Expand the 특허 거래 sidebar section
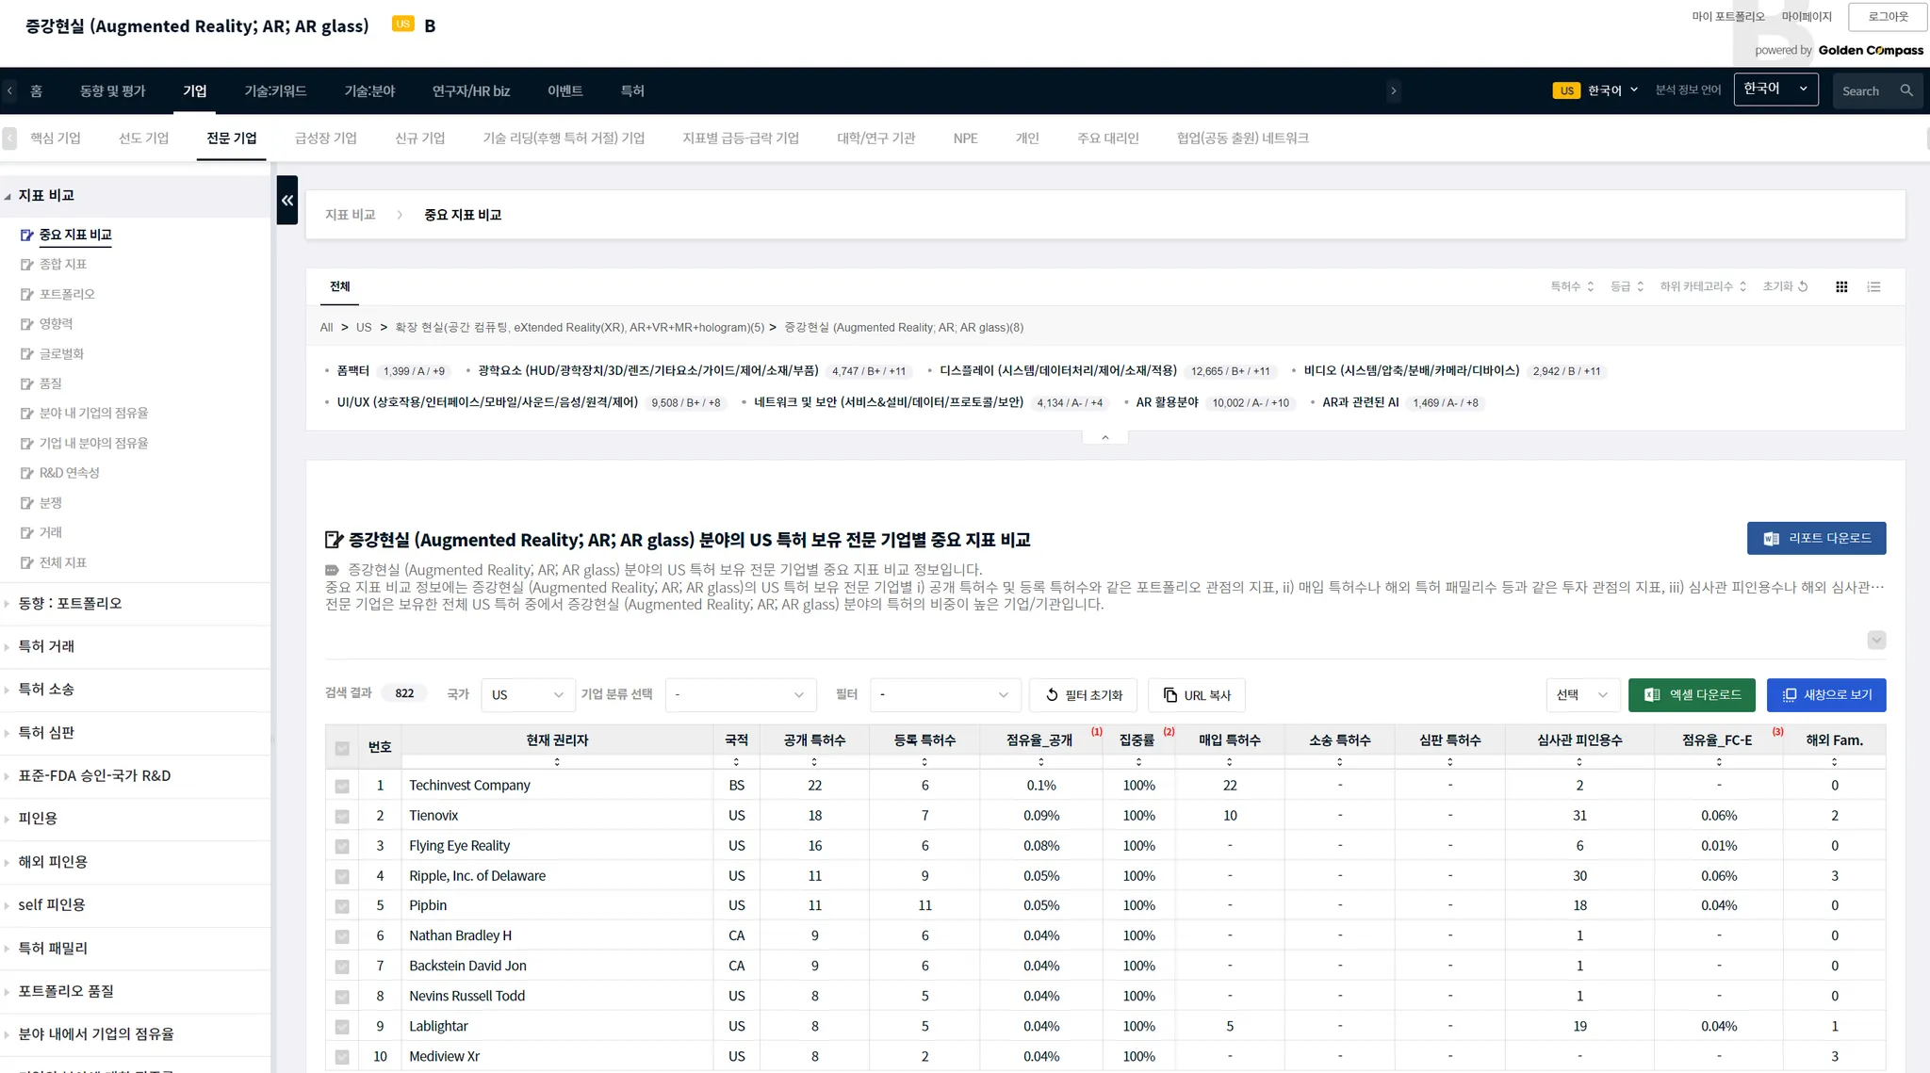The image size is (1930, 1073). coord(47,646)
